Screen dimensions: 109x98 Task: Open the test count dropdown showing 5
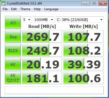point(27,20)
